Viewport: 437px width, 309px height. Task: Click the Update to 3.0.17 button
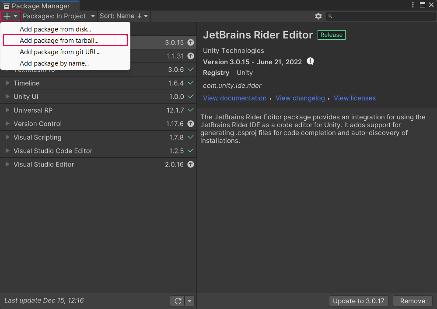point(358,301)
